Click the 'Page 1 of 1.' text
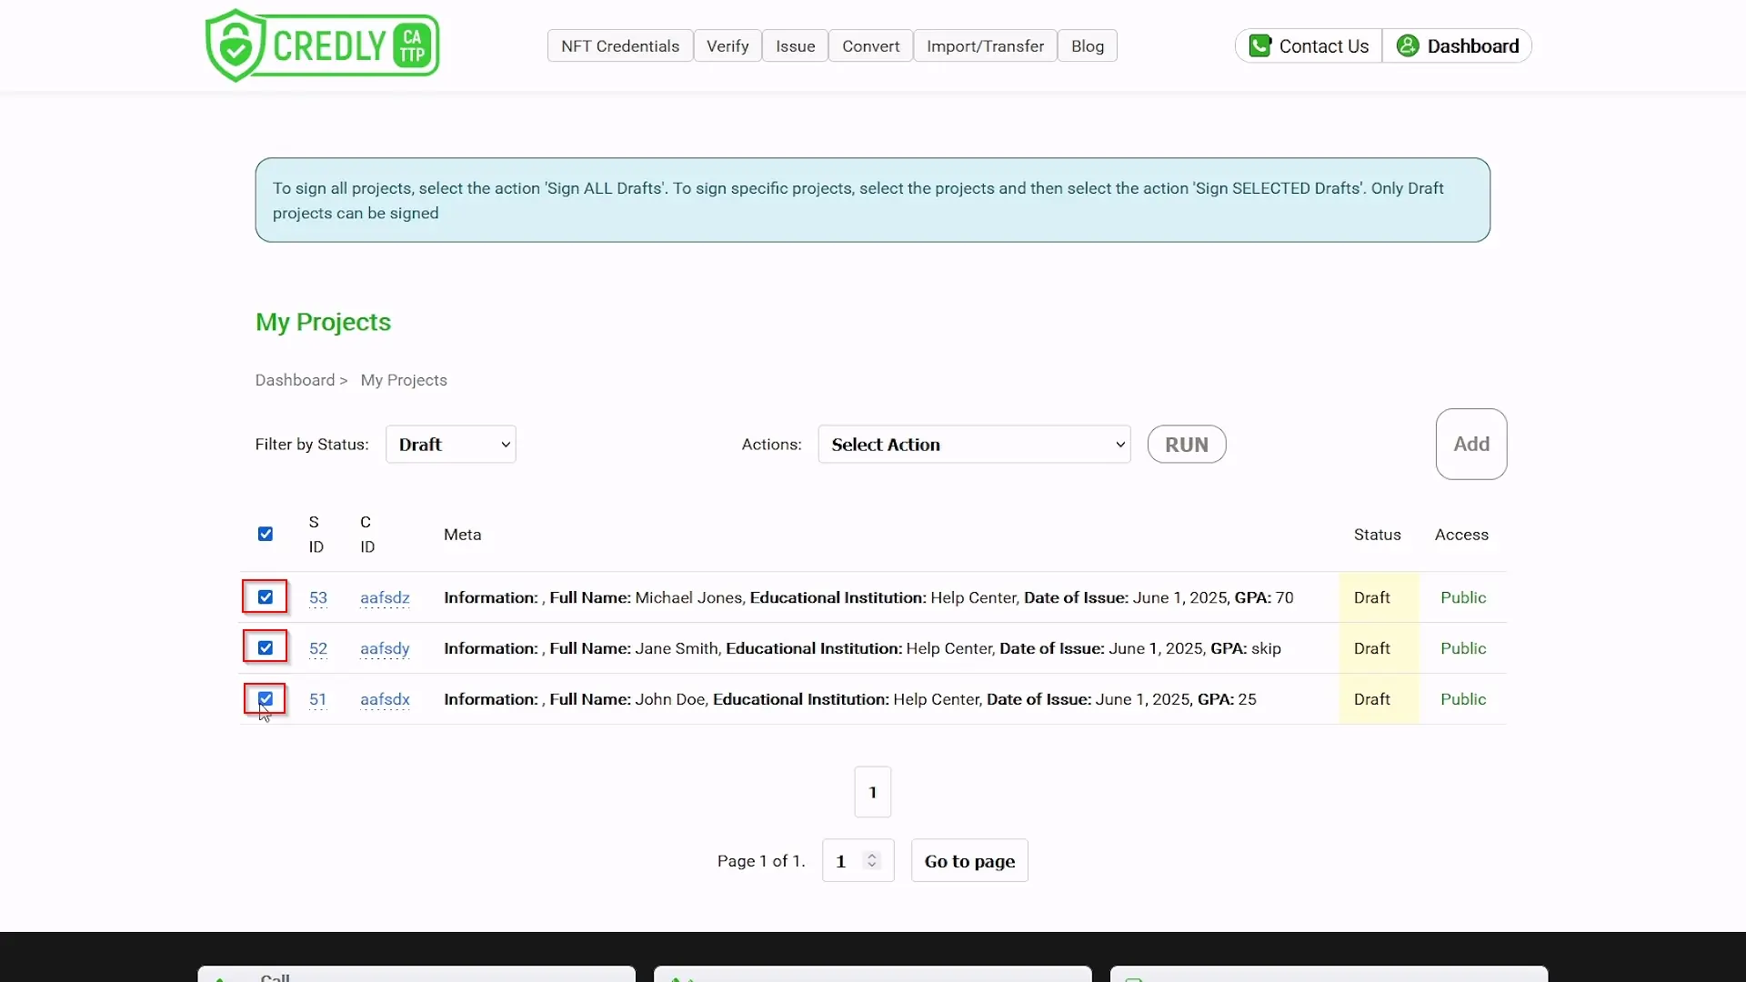 (x=761, y=861)
